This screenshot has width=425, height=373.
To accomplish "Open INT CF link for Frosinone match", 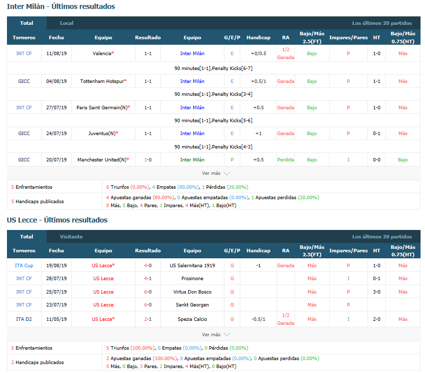I will [24, 279].
